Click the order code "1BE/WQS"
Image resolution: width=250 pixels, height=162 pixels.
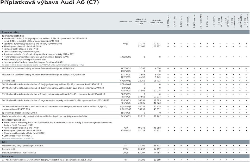tap(126, 113)
